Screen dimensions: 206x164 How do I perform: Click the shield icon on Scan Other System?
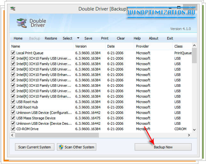coord(61,147)
